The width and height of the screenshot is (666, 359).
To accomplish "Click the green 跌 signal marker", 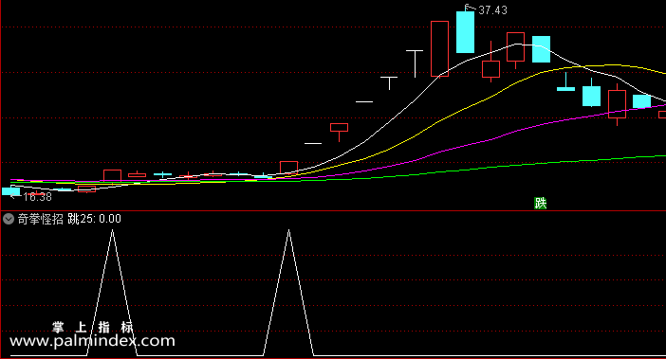I will pos(540,204).
